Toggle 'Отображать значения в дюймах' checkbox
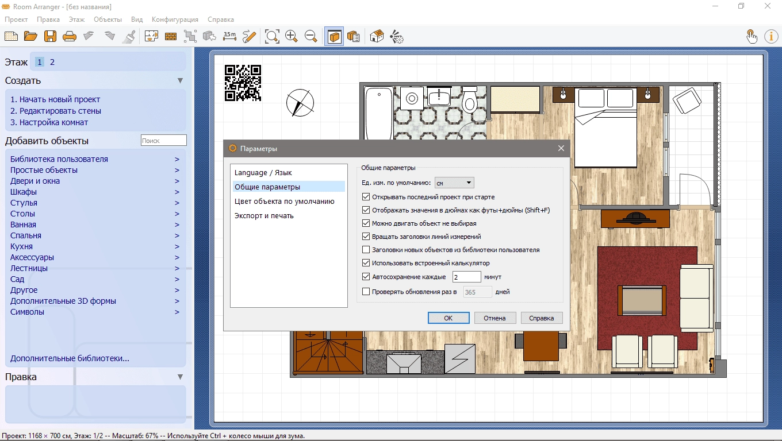782x441 pixels. [366, 210]
